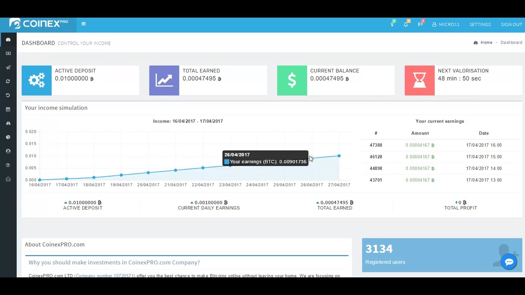Open the money bill icon in sidebar
This screenshot has width=525, height=295.
pyautogui.click(x=8, y=53)
